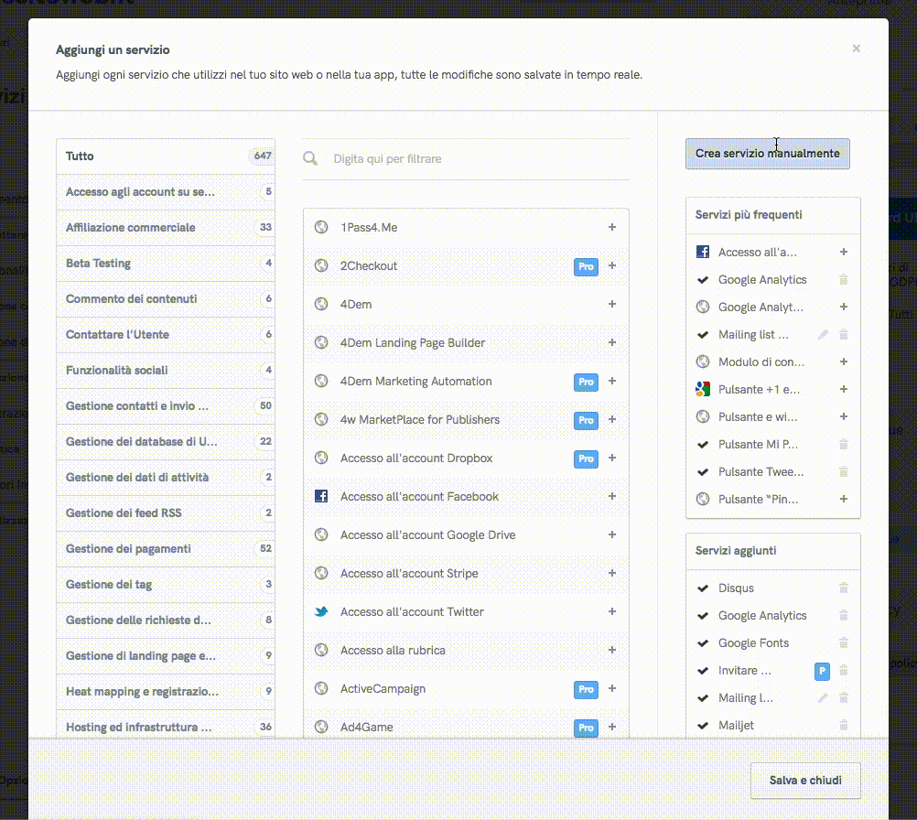Click the P badge next to Invitare
This screenshot has height=820, width=917.
[822, 671]
